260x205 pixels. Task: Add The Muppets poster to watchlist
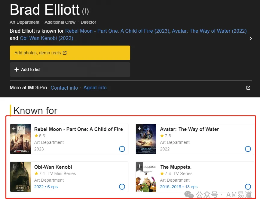coord(139,166)
